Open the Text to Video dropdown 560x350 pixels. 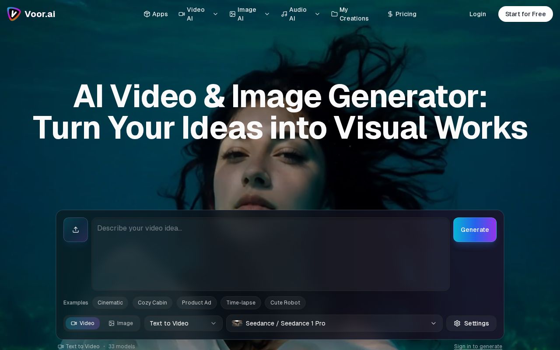click(x=183, y=323)
